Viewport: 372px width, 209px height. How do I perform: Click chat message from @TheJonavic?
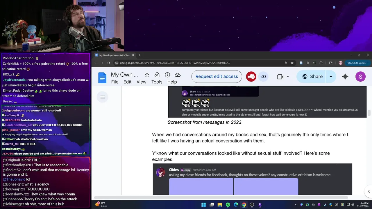pyautogui.click(x=17, y=179)
